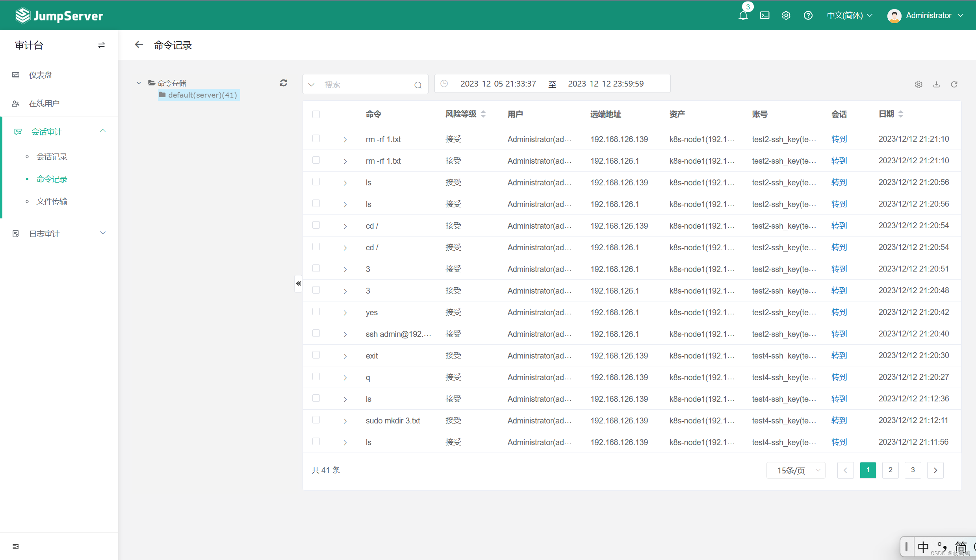This screenshot has height=560, width=976.
Task: Open table column settings gear
Action: pyautogui.click(x=918, y=84)
